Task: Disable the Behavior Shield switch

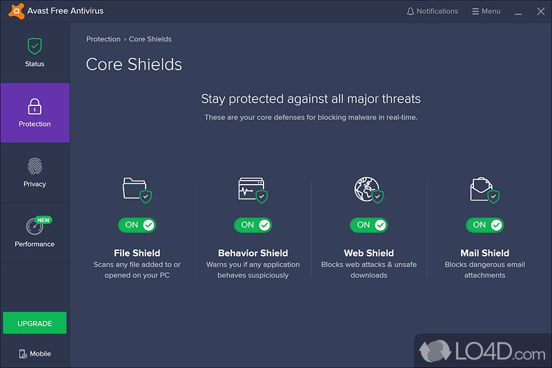Action: [x=253, y=225]
